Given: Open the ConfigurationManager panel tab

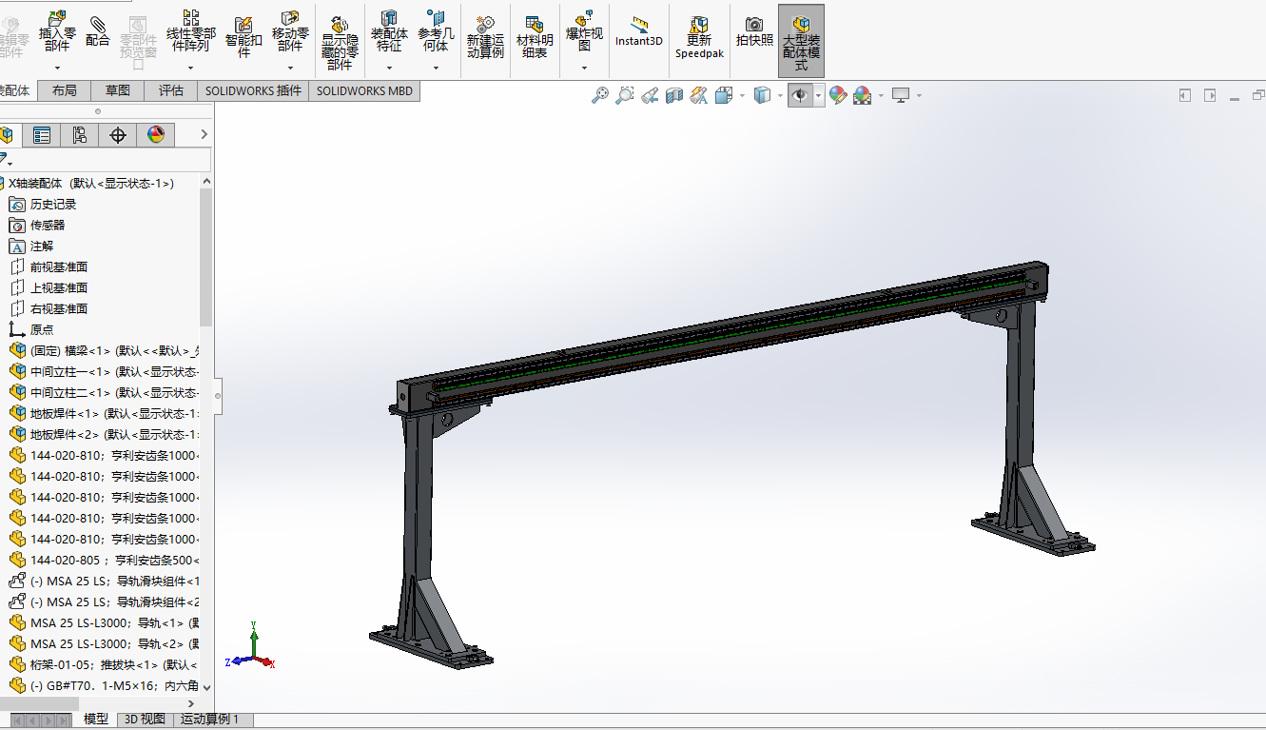Looking at the screenshot, I should pyautogui.click(x=80, y=135).
